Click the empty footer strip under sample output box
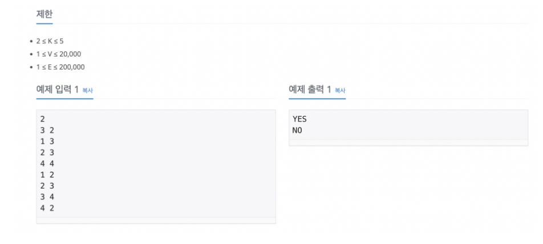The image size is (543, 244). pos(408,143)
